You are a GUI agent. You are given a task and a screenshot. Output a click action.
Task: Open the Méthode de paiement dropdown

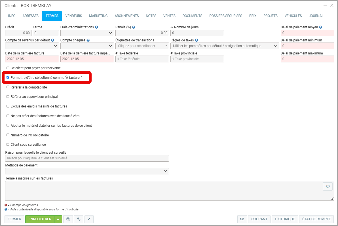[x=87, y=171]
